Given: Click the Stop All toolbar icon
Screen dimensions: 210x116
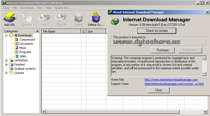Looking at the screenshot, I should coord(61,17).
